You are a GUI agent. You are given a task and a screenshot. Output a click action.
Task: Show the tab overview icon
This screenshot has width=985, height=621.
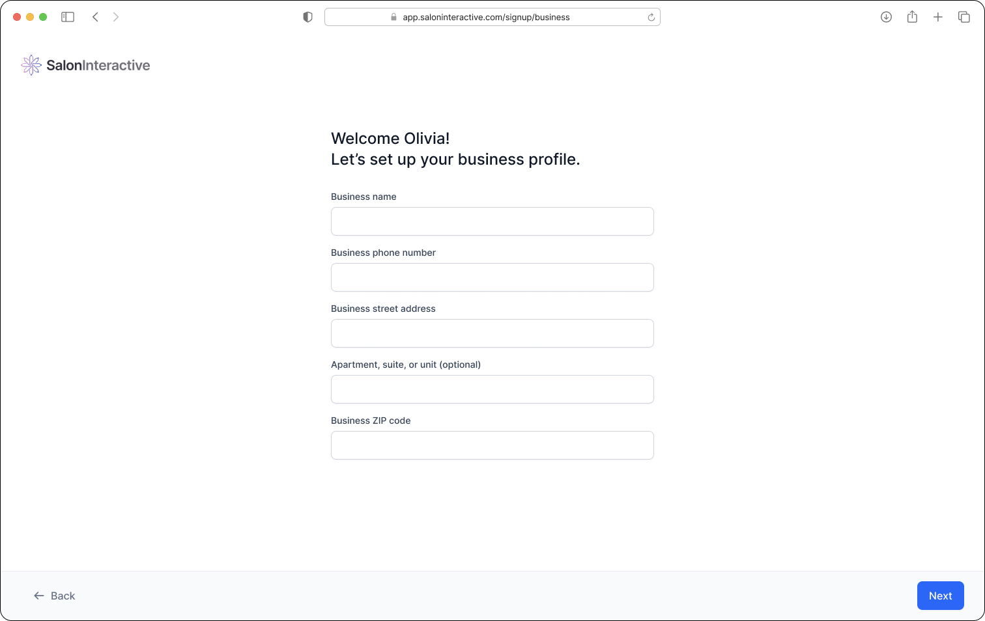[x=964, y=17]
